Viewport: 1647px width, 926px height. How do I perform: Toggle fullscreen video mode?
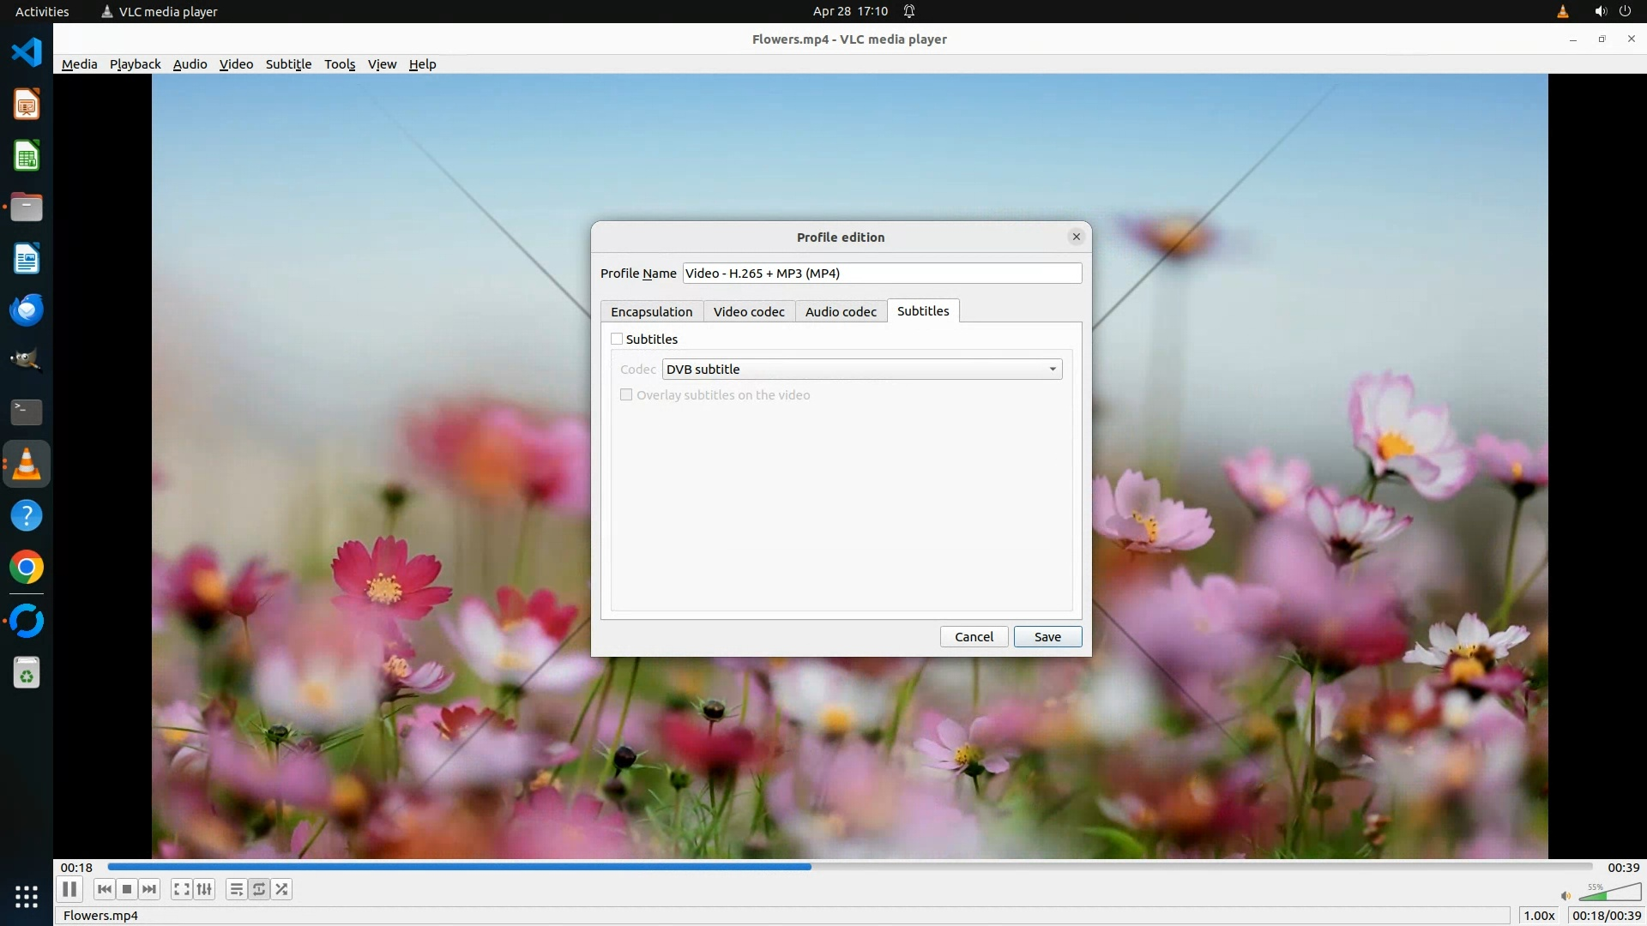181,889
